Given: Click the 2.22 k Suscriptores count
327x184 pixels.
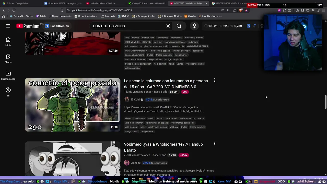Looking at the screenshot, I should pyautogui.click(x=155, y=163).
